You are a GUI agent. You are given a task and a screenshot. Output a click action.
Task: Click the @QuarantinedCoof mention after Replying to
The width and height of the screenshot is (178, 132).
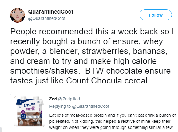point(91,106)
